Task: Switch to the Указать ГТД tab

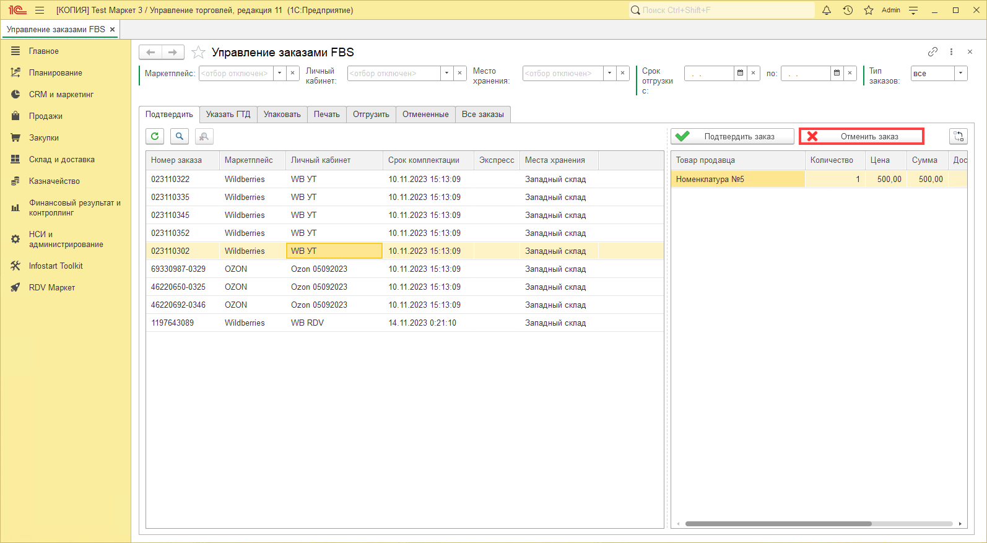Action: tap(228, 115)
